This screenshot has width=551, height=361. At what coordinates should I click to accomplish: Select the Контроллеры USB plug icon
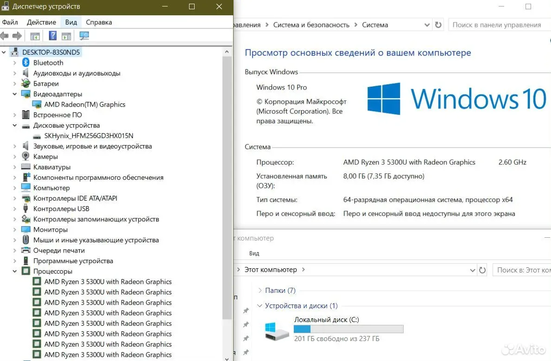point(25,209)
